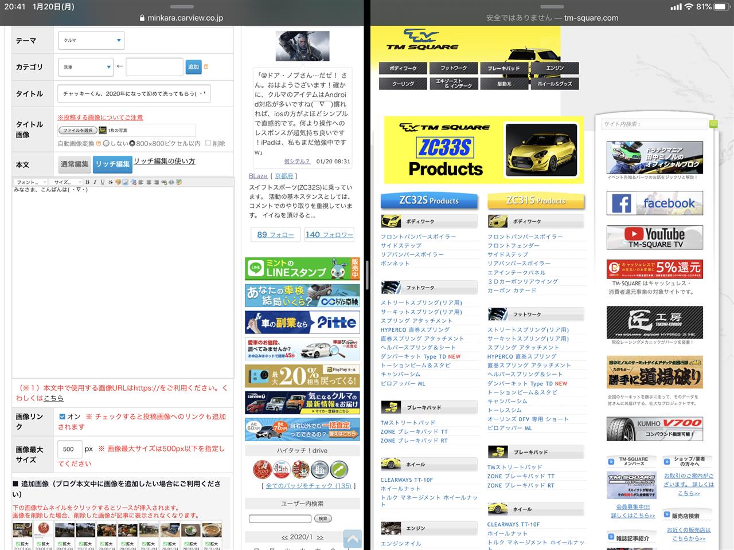
Task: Click the green Japan map badge
Action: [339, 470]
